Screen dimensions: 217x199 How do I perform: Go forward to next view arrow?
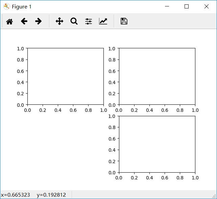38,21
